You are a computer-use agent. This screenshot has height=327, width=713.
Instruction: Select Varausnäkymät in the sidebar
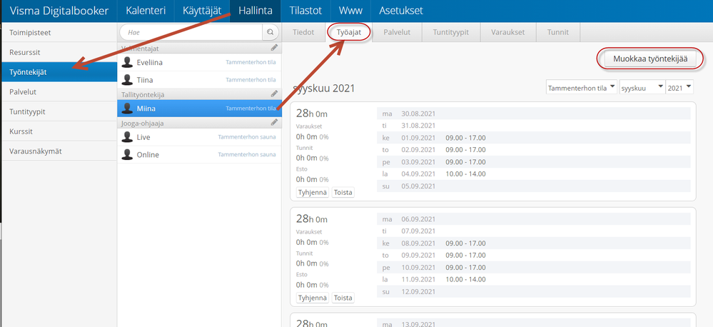[59, 151]
